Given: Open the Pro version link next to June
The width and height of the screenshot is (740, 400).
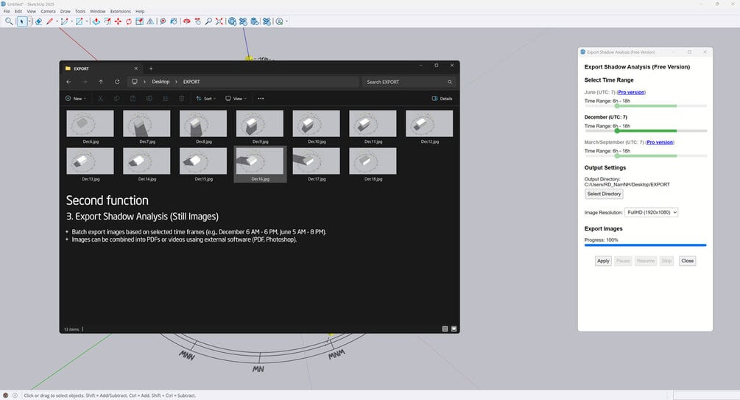Looking at the screenshot, I should [x=631, y=92].
